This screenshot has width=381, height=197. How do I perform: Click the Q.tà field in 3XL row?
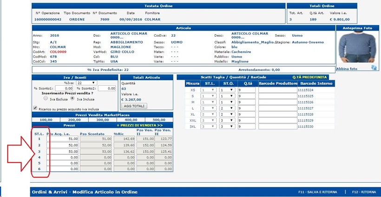(x=247, y=126)
